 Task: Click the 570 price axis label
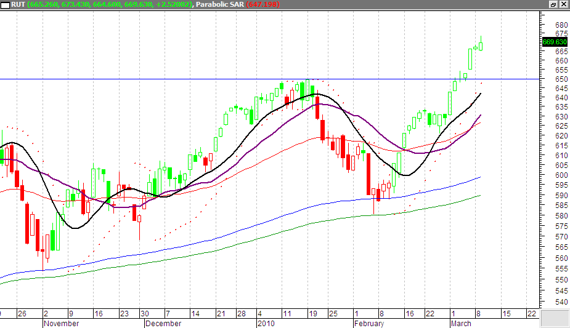point(561,236)
